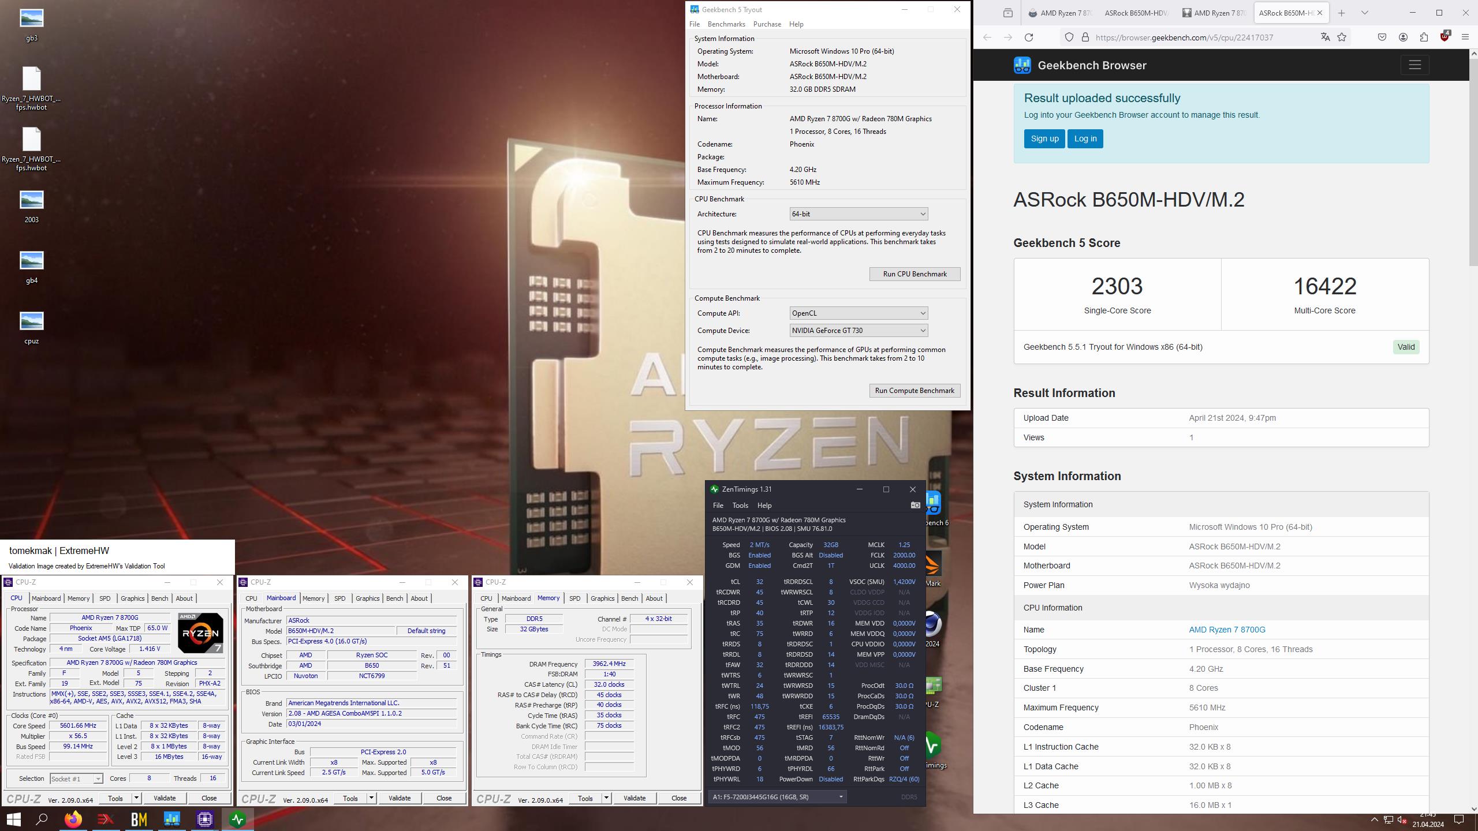Open the Geekbench Benchmarks menu
Image resolution: width=1478 pixels, height=831 pixels.
[726, 24]
